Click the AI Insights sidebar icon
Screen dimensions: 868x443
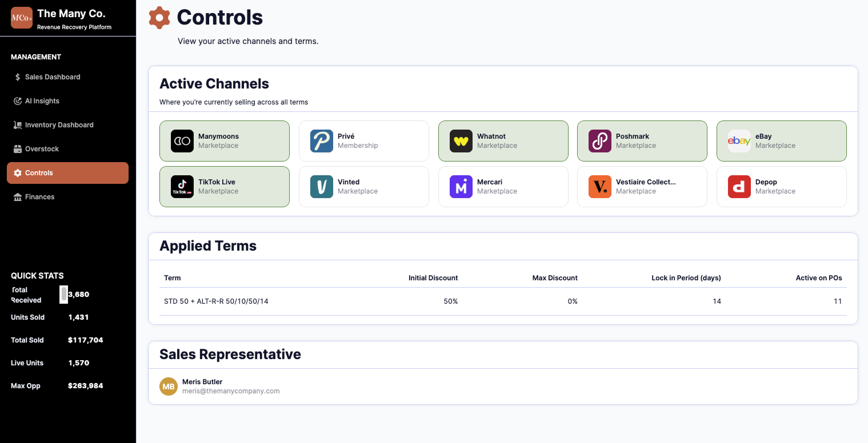tap(18, 101)
